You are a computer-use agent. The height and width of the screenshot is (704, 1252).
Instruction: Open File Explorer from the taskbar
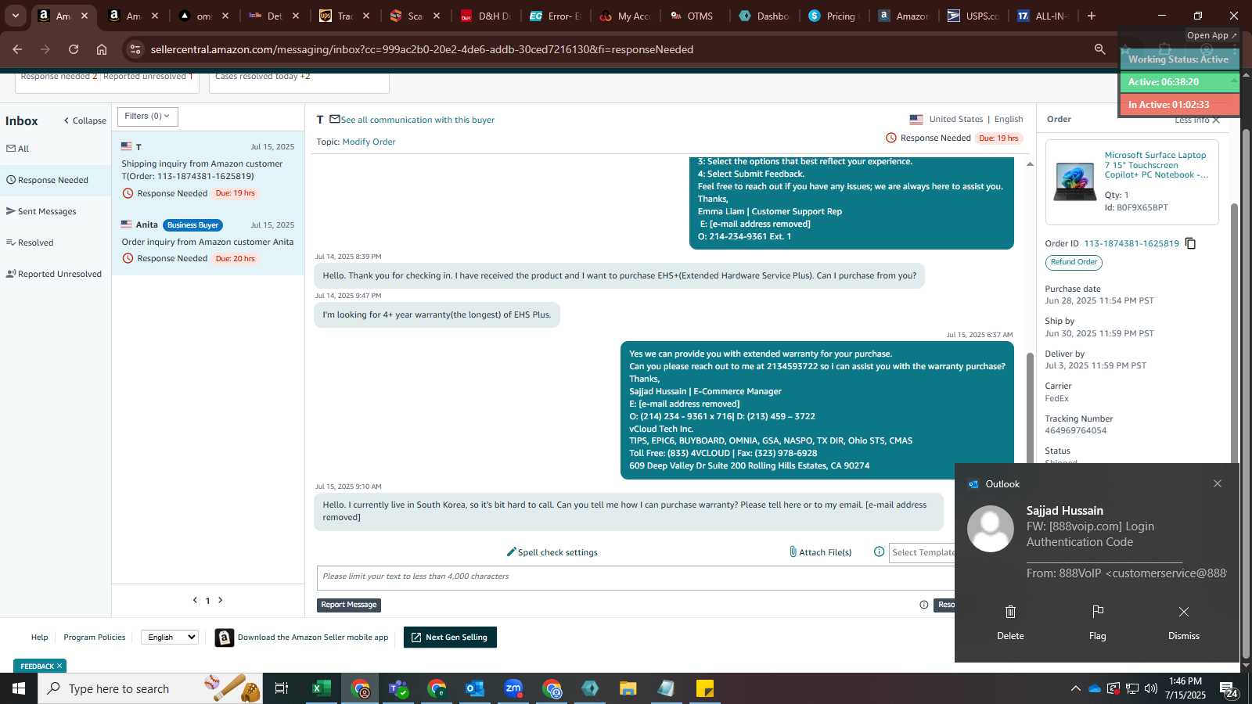628,688
